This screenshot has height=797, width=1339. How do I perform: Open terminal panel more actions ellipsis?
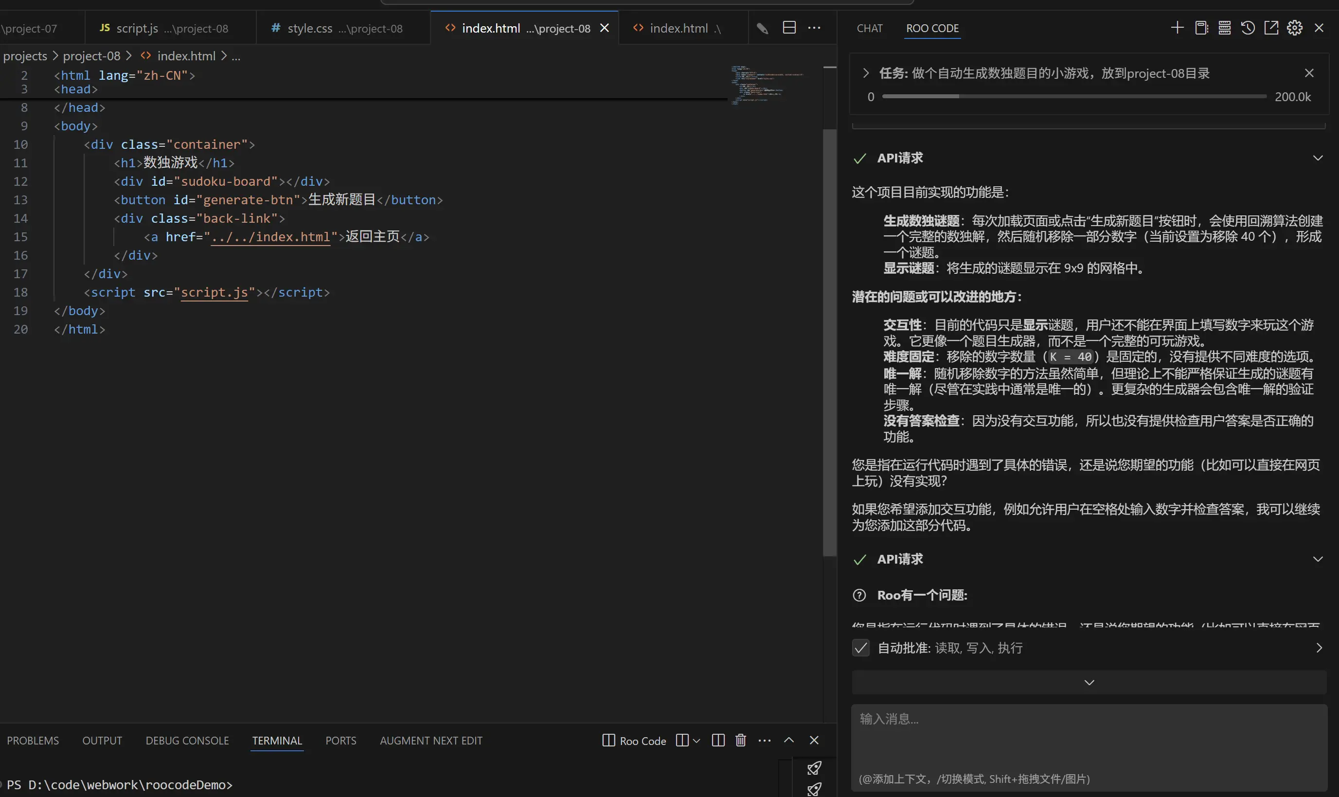pos(764,741)
